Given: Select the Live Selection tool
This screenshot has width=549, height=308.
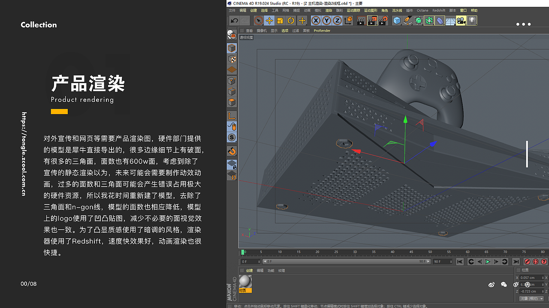Looking at the screenshot, I should [259, 21].
